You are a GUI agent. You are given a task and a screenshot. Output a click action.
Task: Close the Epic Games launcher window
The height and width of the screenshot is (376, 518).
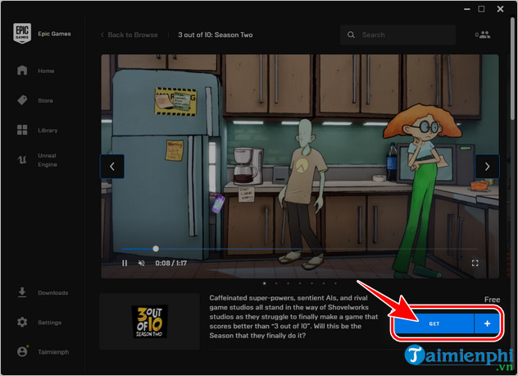[x=500, y=9]
